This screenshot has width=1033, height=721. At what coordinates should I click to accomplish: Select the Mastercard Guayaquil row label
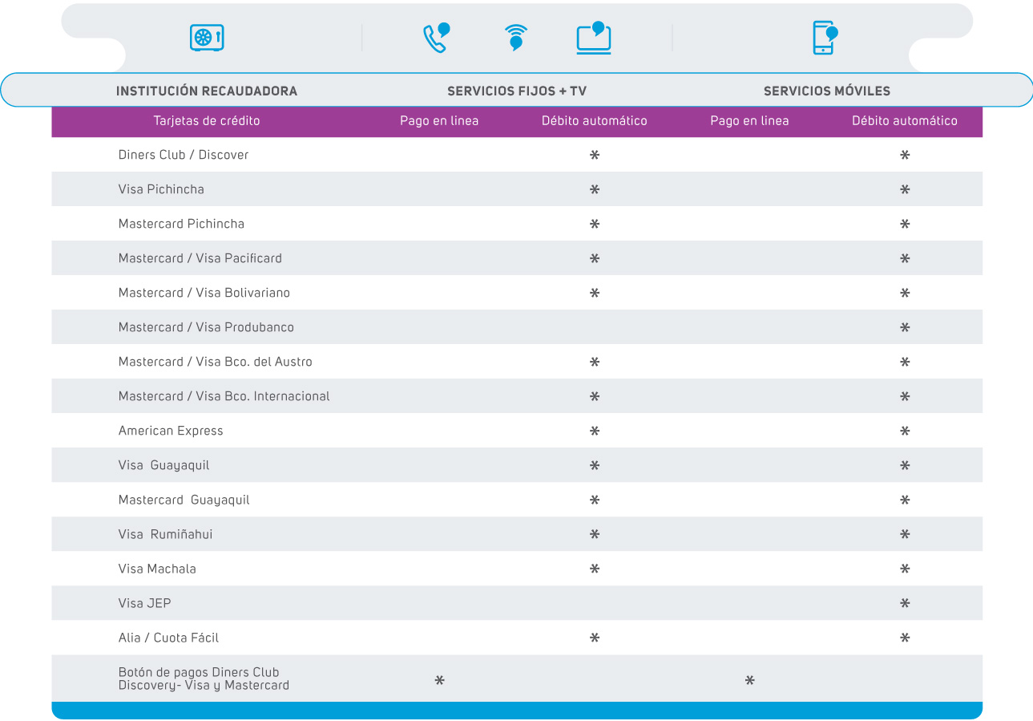(x=184, y=500)
